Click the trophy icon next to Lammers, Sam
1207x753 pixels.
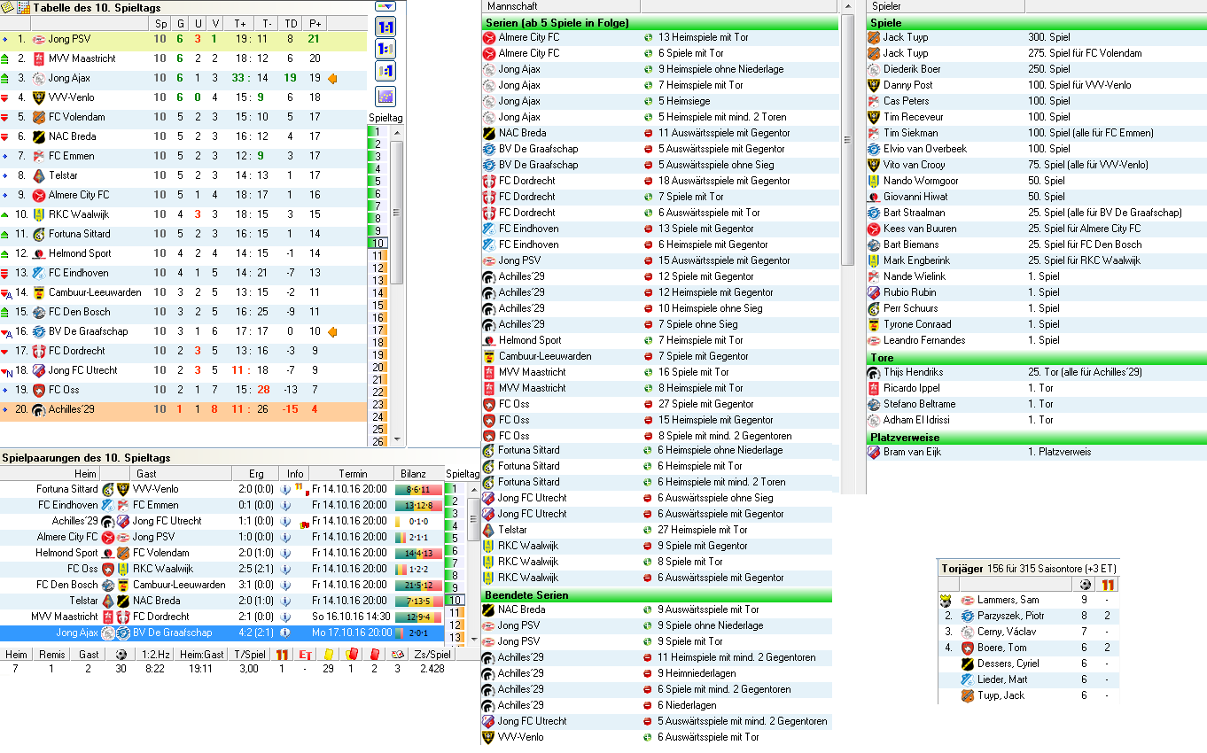tap(946, 601)
